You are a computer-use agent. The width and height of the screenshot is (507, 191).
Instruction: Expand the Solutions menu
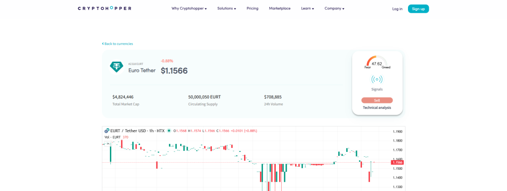coord(227,9)
